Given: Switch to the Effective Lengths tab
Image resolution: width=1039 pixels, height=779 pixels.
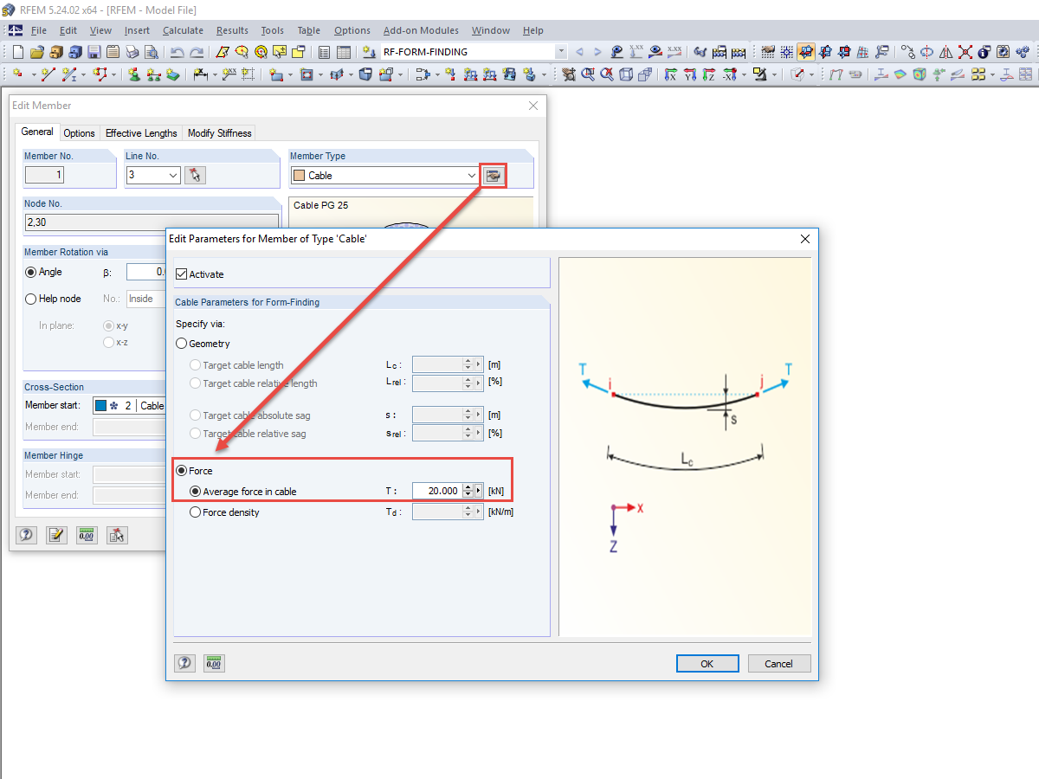Looking at the screenshot, I should click(141, 132).
